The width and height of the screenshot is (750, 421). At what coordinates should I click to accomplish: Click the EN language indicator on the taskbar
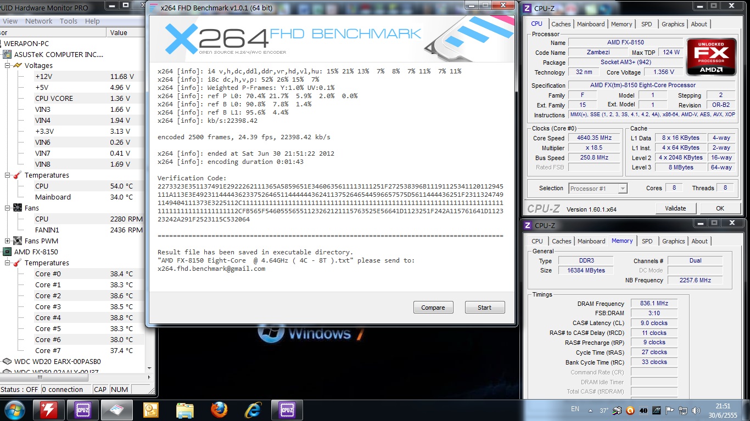(575, 409)
